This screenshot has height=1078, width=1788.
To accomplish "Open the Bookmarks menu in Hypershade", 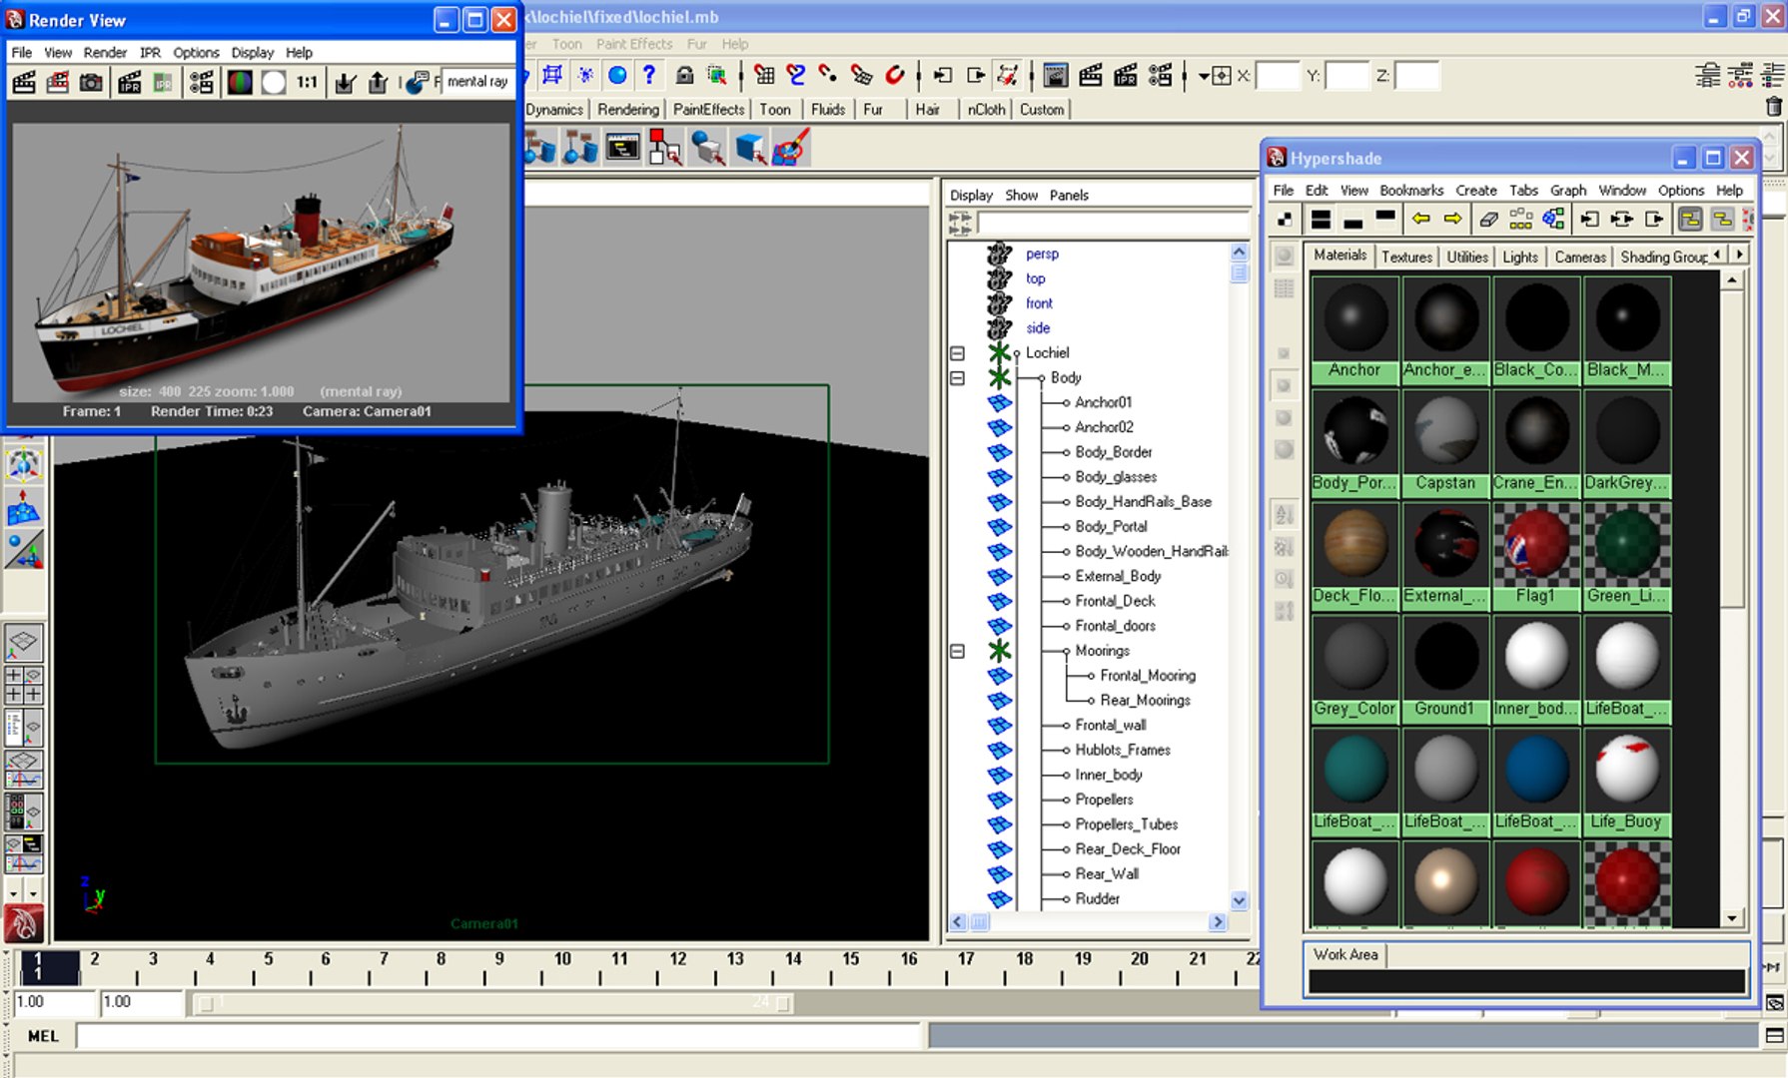I will click(x=1411, y=190).
